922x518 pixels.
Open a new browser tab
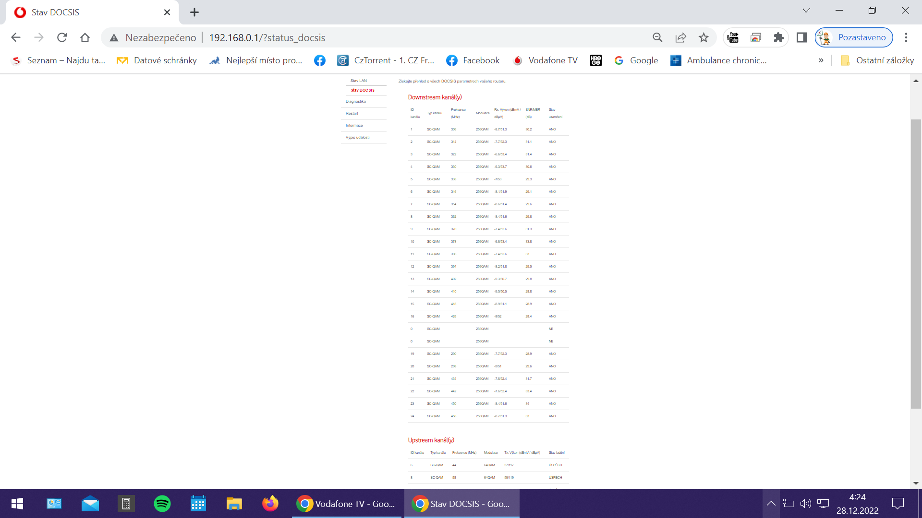pyautogui.click(x=194, y=12)
